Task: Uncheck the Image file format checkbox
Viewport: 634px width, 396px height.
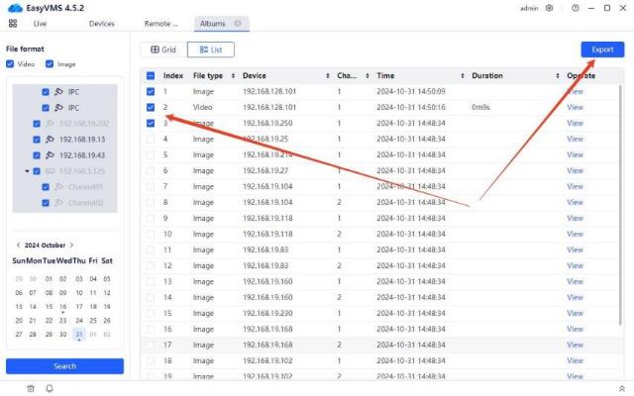Action: (x=49, y=64)
